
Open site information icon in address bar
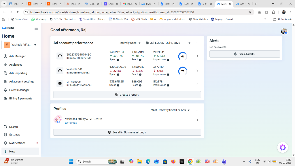26,12
